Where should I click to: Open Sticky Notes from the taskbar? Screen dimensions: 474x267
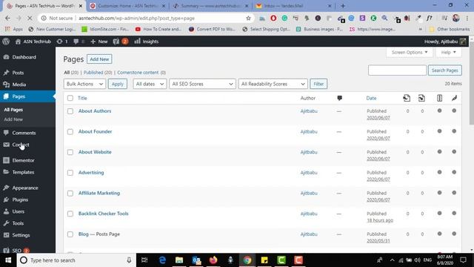click(x=264, y=260)
